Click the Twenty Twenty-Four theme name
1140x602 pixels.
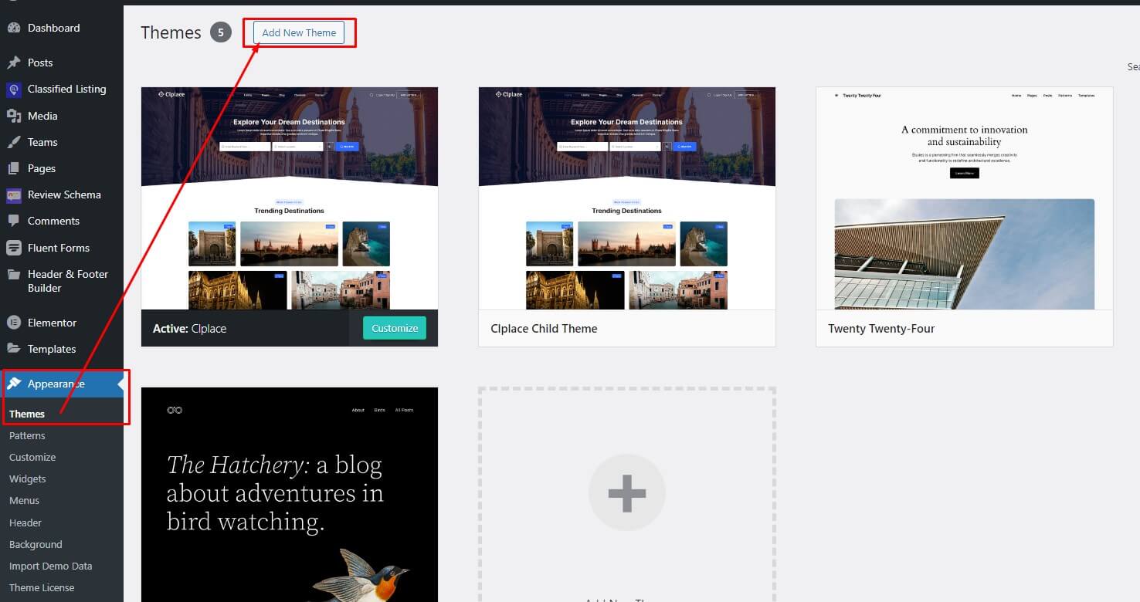pyautogui.click(x=881, y=329)
